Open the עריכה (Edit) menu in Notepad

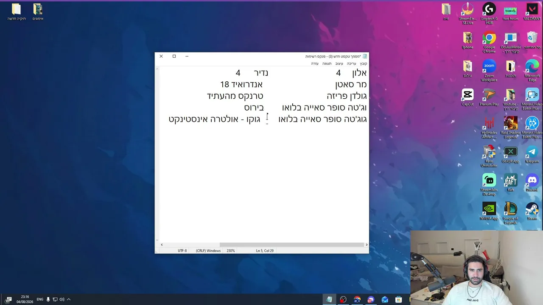(x=352, y=64)
